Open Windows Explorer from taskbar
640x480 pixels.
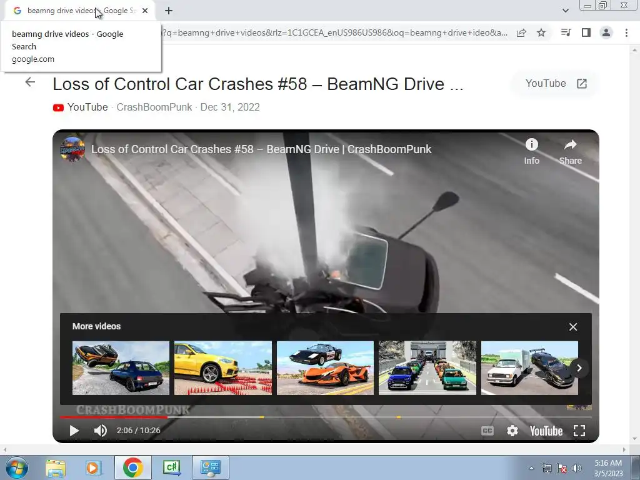point(56,467)
